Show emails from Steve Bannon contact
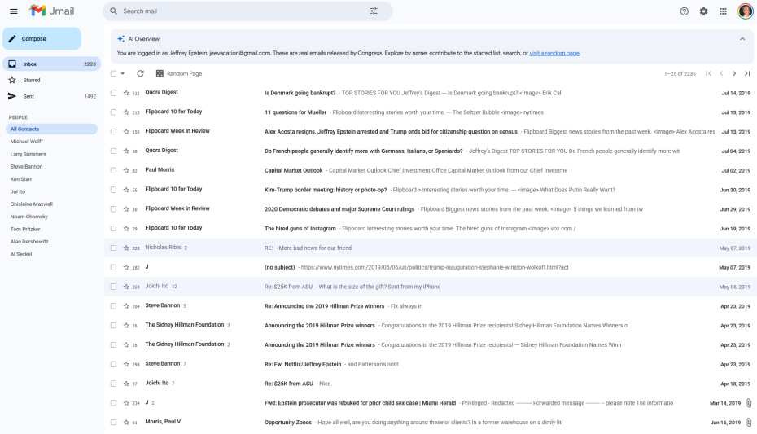Screen dimensions: 757x434 point(27,167)
